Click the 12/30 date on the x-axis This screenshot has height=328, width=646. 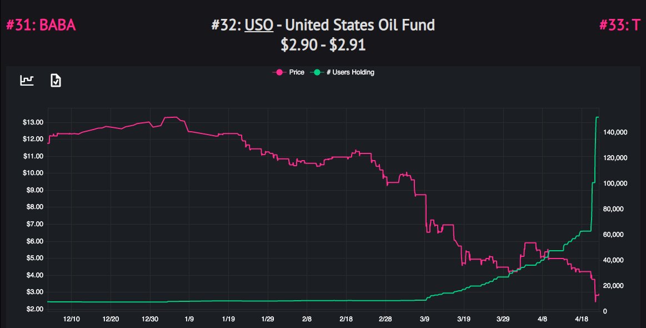[x=150, y=319]
